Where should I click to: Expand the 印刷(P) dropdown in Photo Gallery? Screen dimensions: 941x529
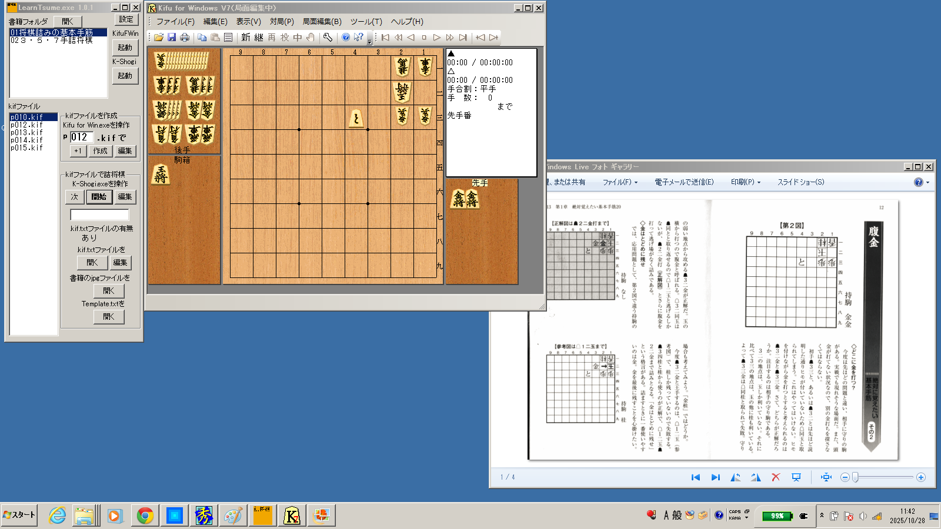click(745, 182)
